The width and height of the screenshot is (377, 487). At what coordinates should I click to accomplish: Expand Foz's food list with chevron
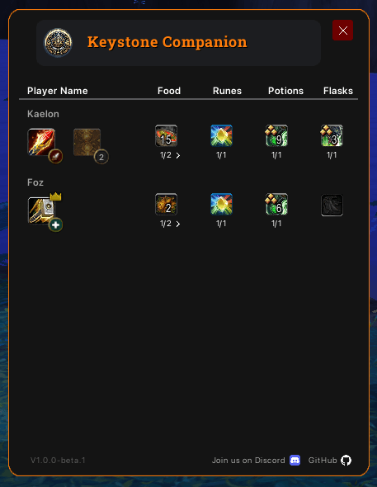(178, 224)
